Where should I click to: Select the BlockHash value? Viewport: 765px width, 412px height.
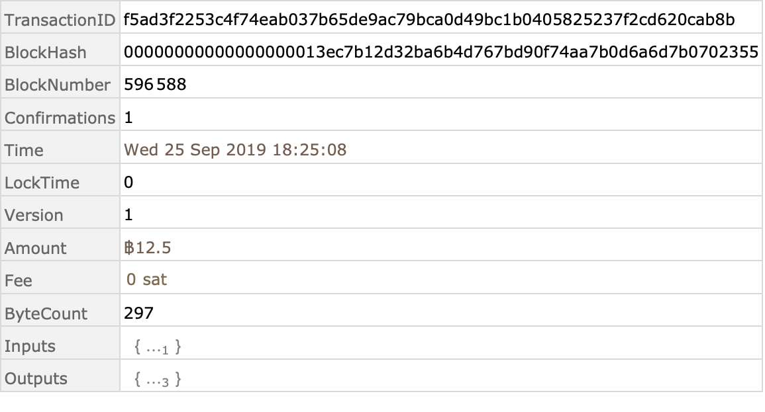tap(441, 52)
